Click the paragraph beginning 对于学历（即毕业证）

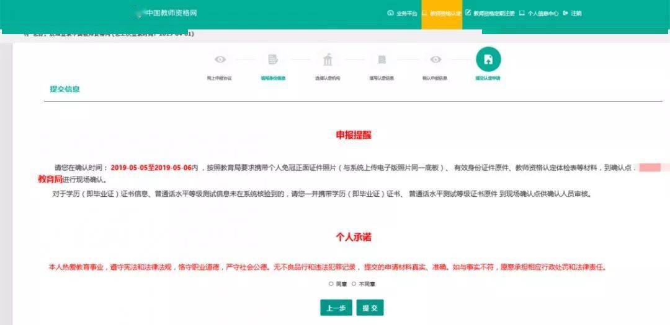pyautogui.click(x=322, y=194)
